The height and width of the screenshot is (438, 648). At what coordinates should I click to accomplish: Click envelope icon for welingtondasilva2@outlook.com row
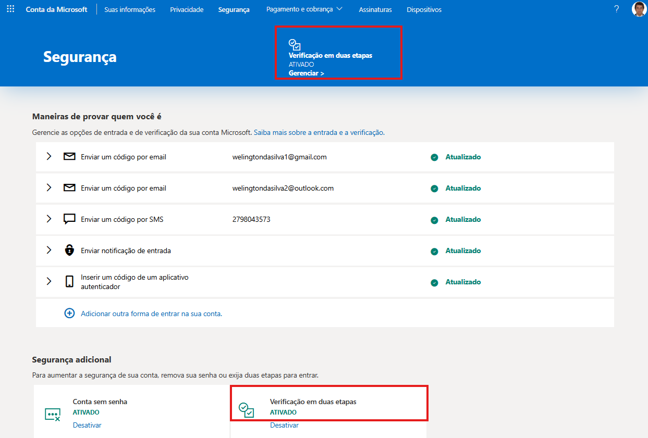point(69,187)
